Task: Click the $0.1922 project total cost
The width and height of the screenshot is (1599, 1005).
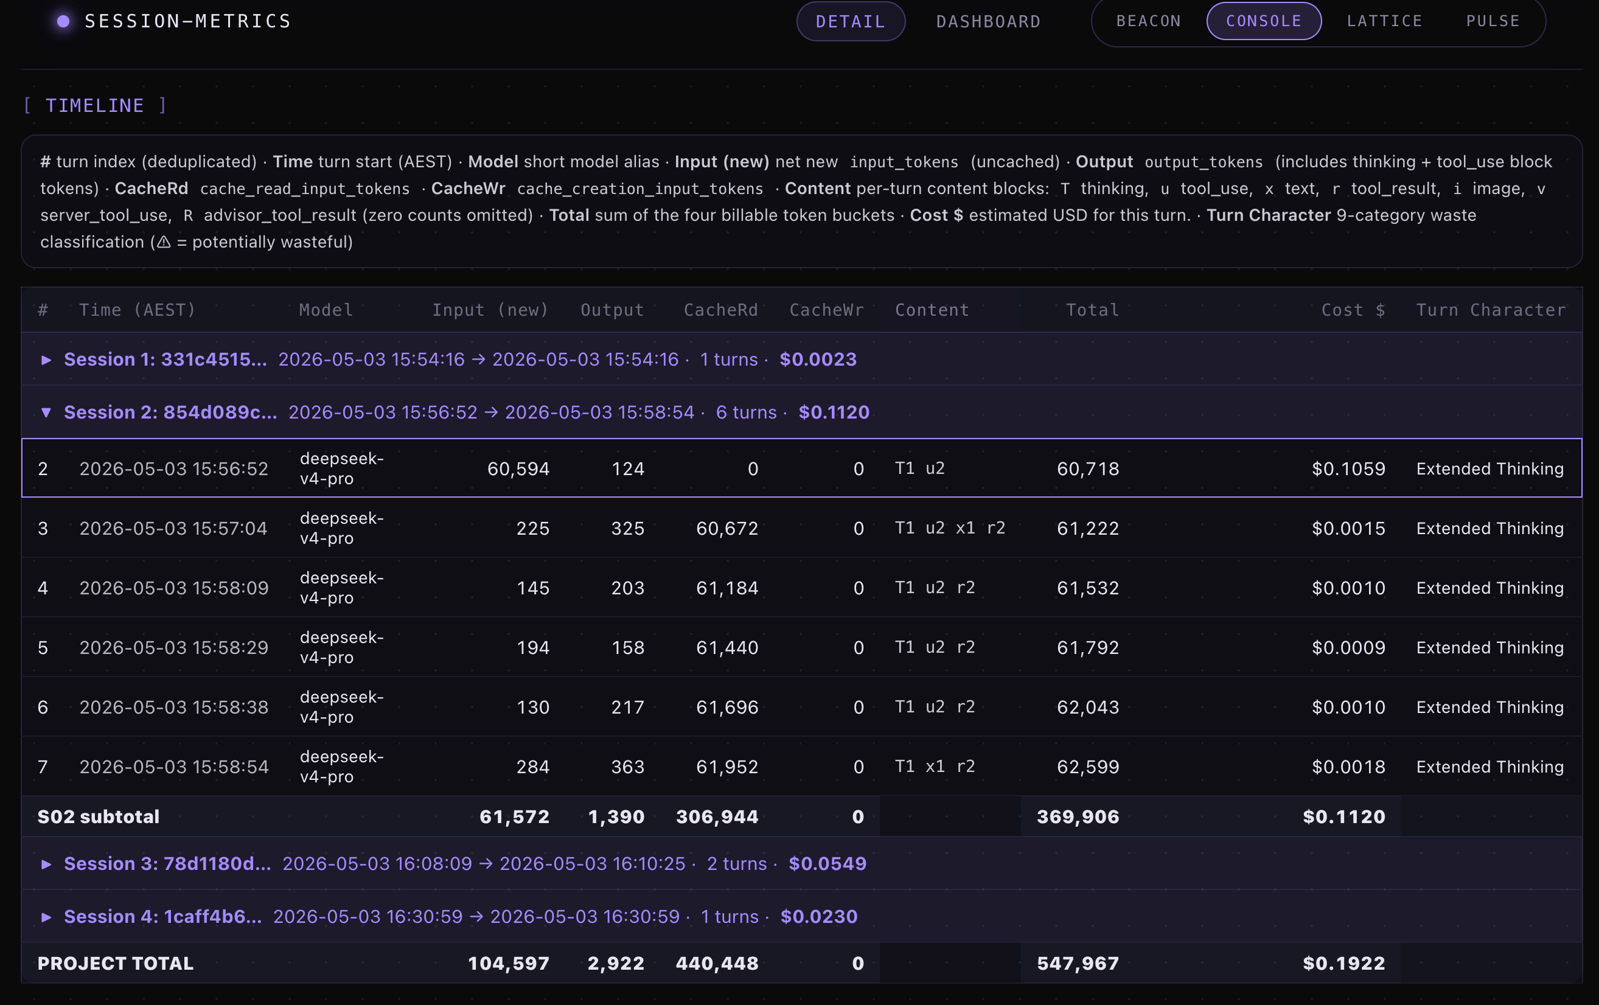Action: click(x=1344, y=964)
